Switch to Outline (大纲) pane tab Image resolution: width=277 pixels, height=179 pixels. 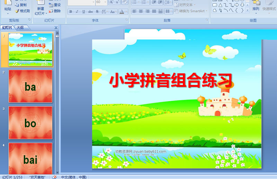point(20,28)
